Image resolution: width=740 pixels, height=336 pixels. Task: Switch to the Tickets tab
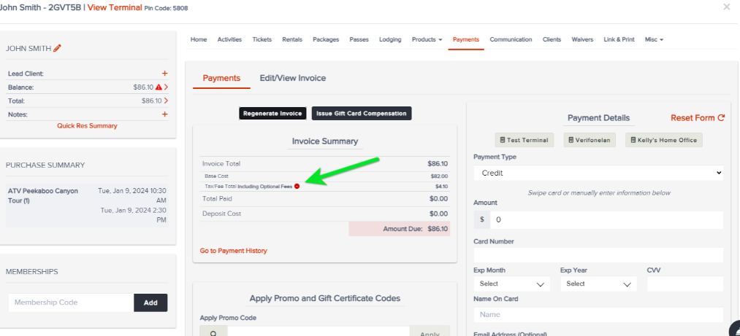(x=262, y=39)
